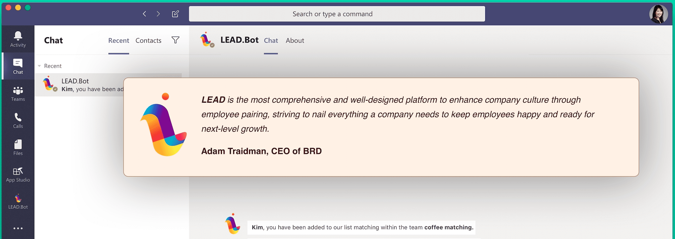Switch to the Contacts tab
The height and width of the screenshot is (239, 675).
[148, 41]
